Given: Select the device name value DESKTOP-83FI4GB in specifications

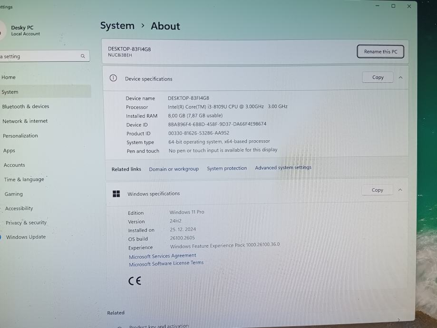Looking at the screenshot, I should pyautogui.click(x=188, y=98).
